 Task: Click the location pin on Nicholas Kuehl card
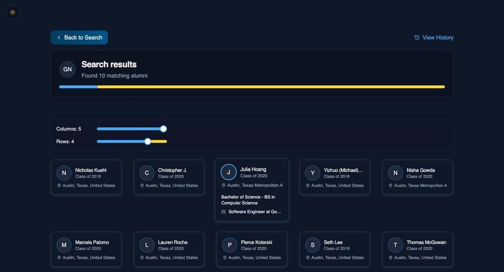point(59,186)
